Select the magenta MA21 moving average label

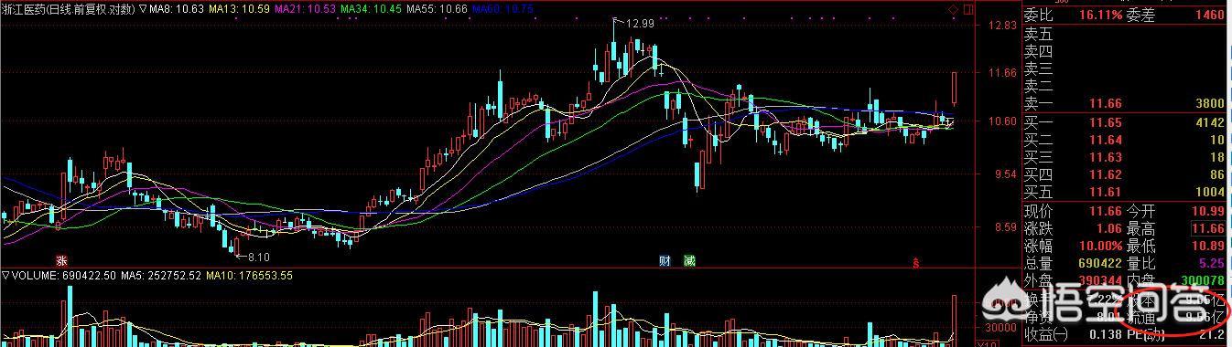(306, 9)
